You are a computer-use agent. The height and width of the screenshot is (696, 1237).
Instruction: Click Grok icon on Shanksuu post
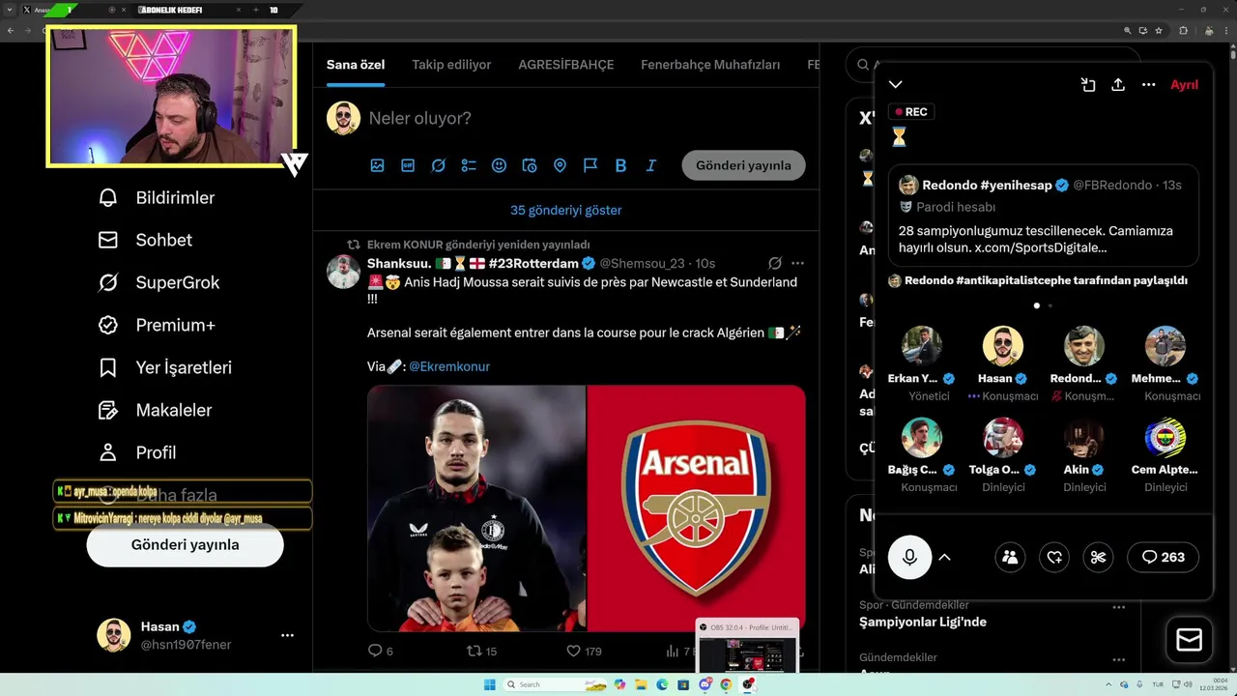click(774, 263)
